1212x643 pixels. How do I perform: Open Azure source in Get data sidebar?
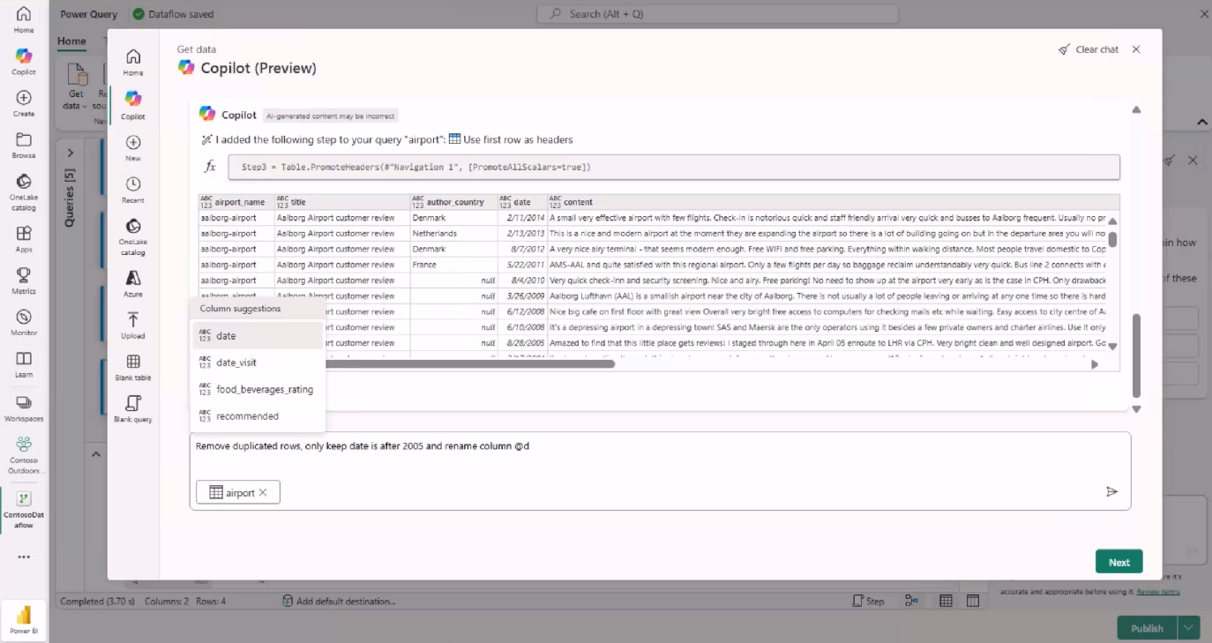(133, 282)
